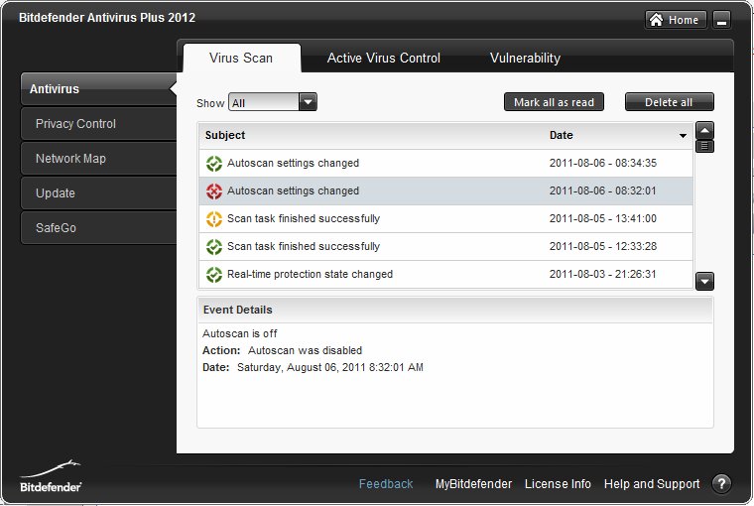The image size is (754, 506).
Task: Open the Vulnerability tab
Action: (x=525, y=59)
